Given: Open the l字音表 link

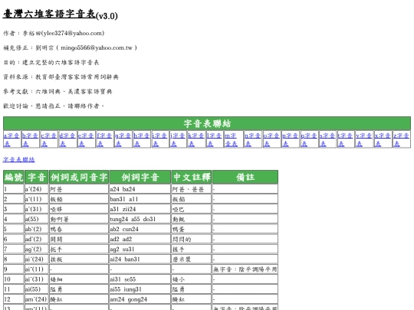Looking at the screenshot, I should click(x=214, y=139).
